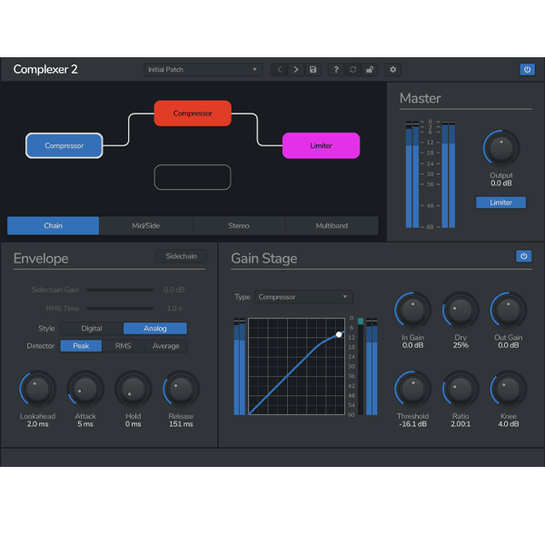Go to previous preset arrow
Viewport: 545px width, 545px height.
pyautogui.click(x=280, y=70)
